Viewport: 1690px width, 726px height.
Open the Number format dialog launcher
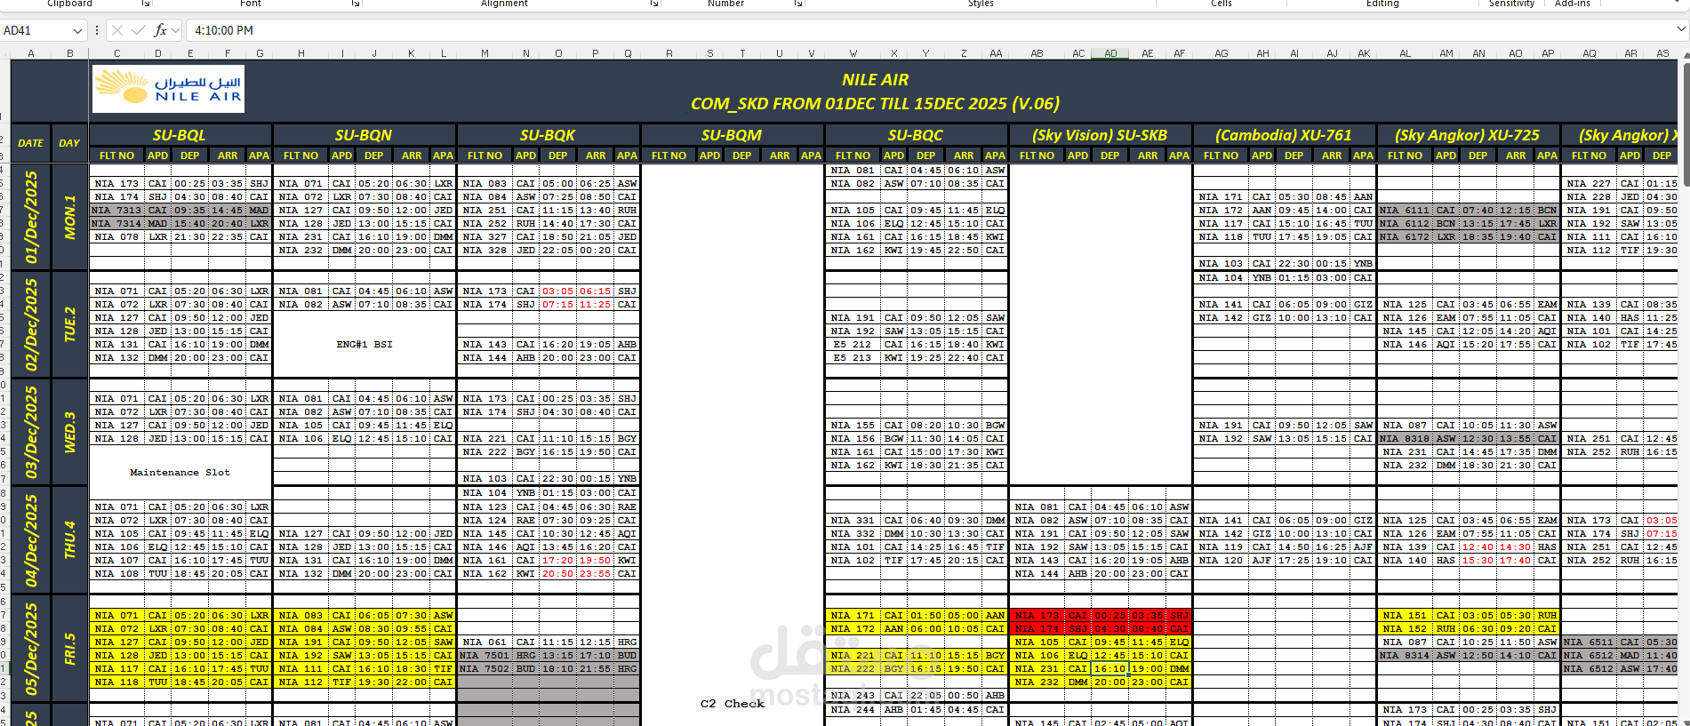(x=798, y=4)
